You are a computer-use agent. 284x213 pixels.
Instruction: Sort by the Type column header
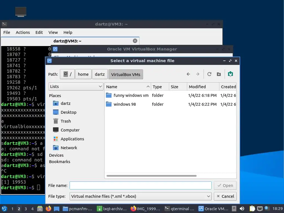(160, 87)
